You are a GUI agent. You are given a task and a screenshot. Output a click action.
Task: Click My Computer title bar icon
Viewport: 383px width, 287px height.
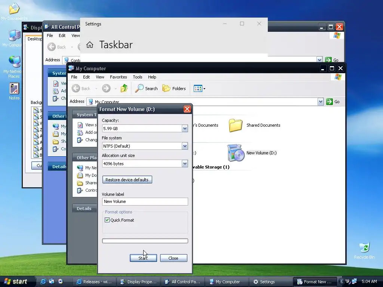pos(71,68)
